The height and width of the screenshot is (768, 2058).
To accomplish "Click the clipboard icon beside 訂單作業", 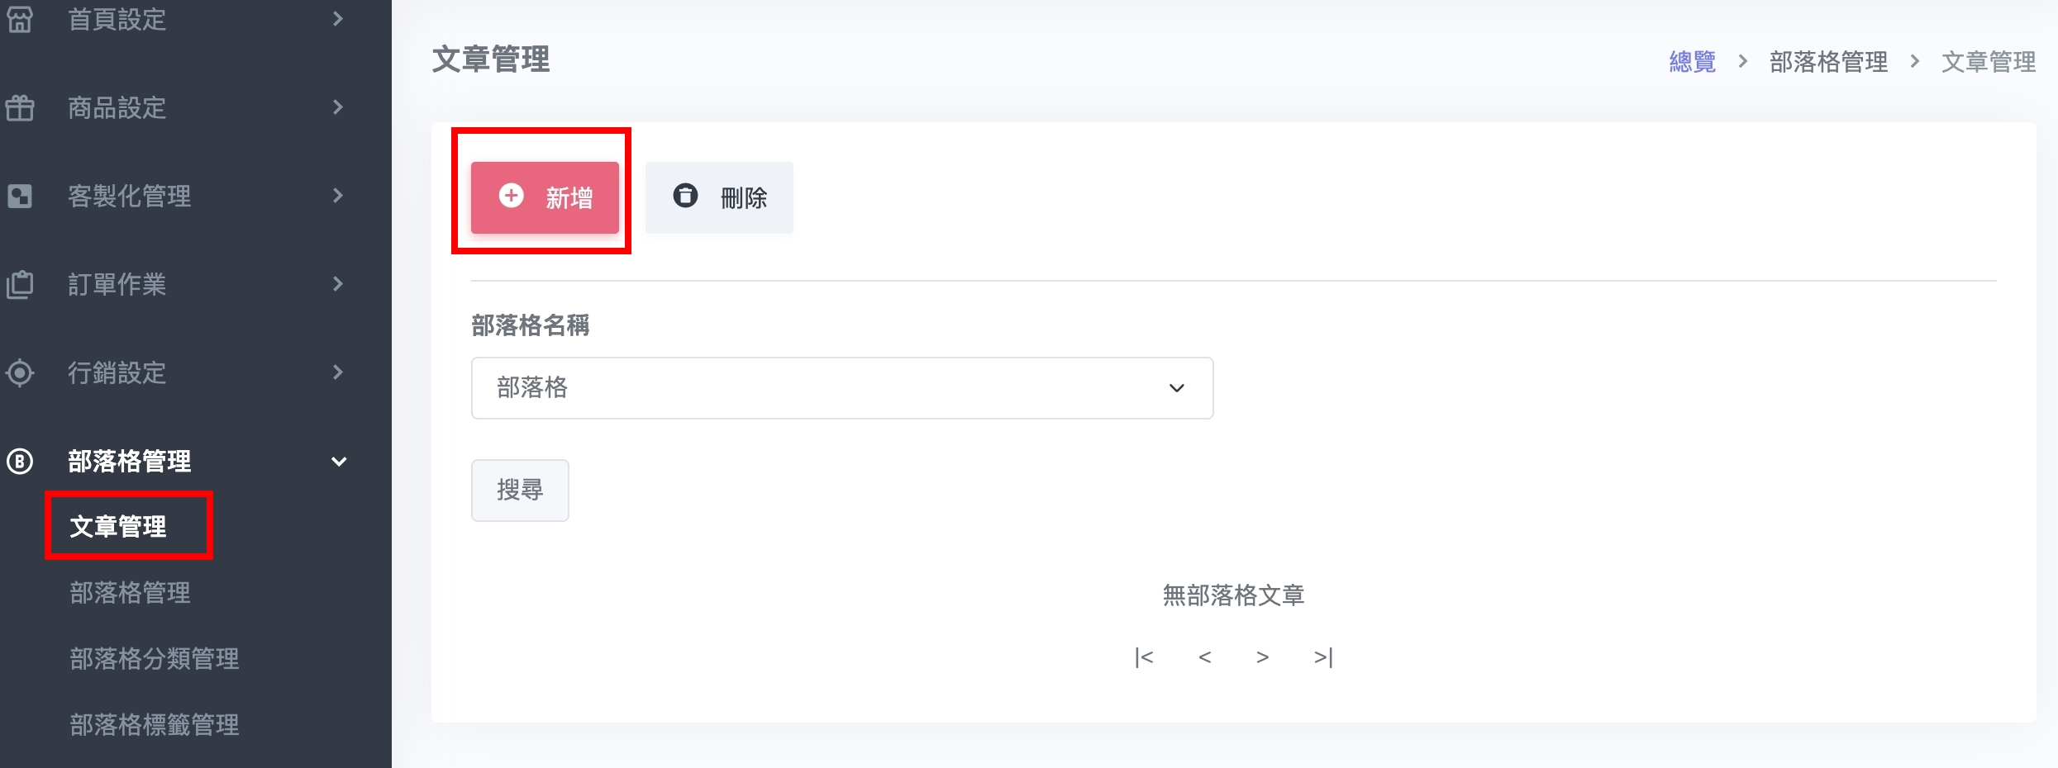I will pyautogui.click(x=20, y=284).
